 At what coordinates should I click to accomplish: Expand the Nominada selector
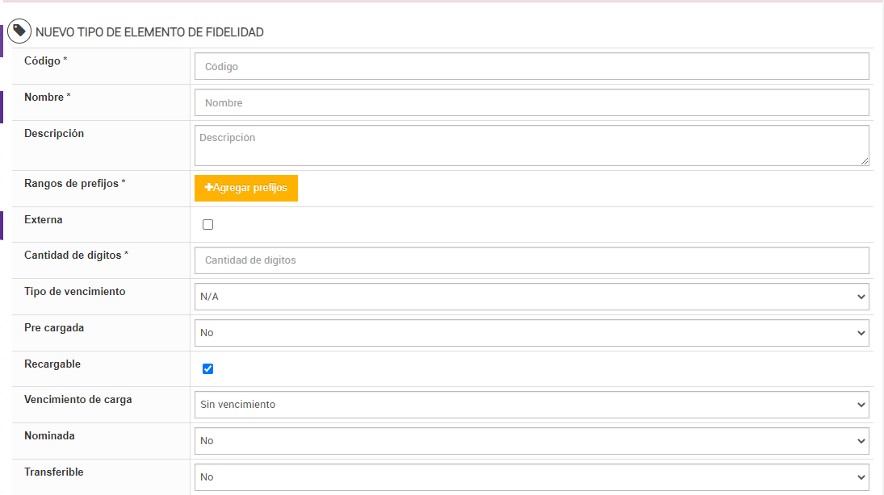(x=531, y=441)
